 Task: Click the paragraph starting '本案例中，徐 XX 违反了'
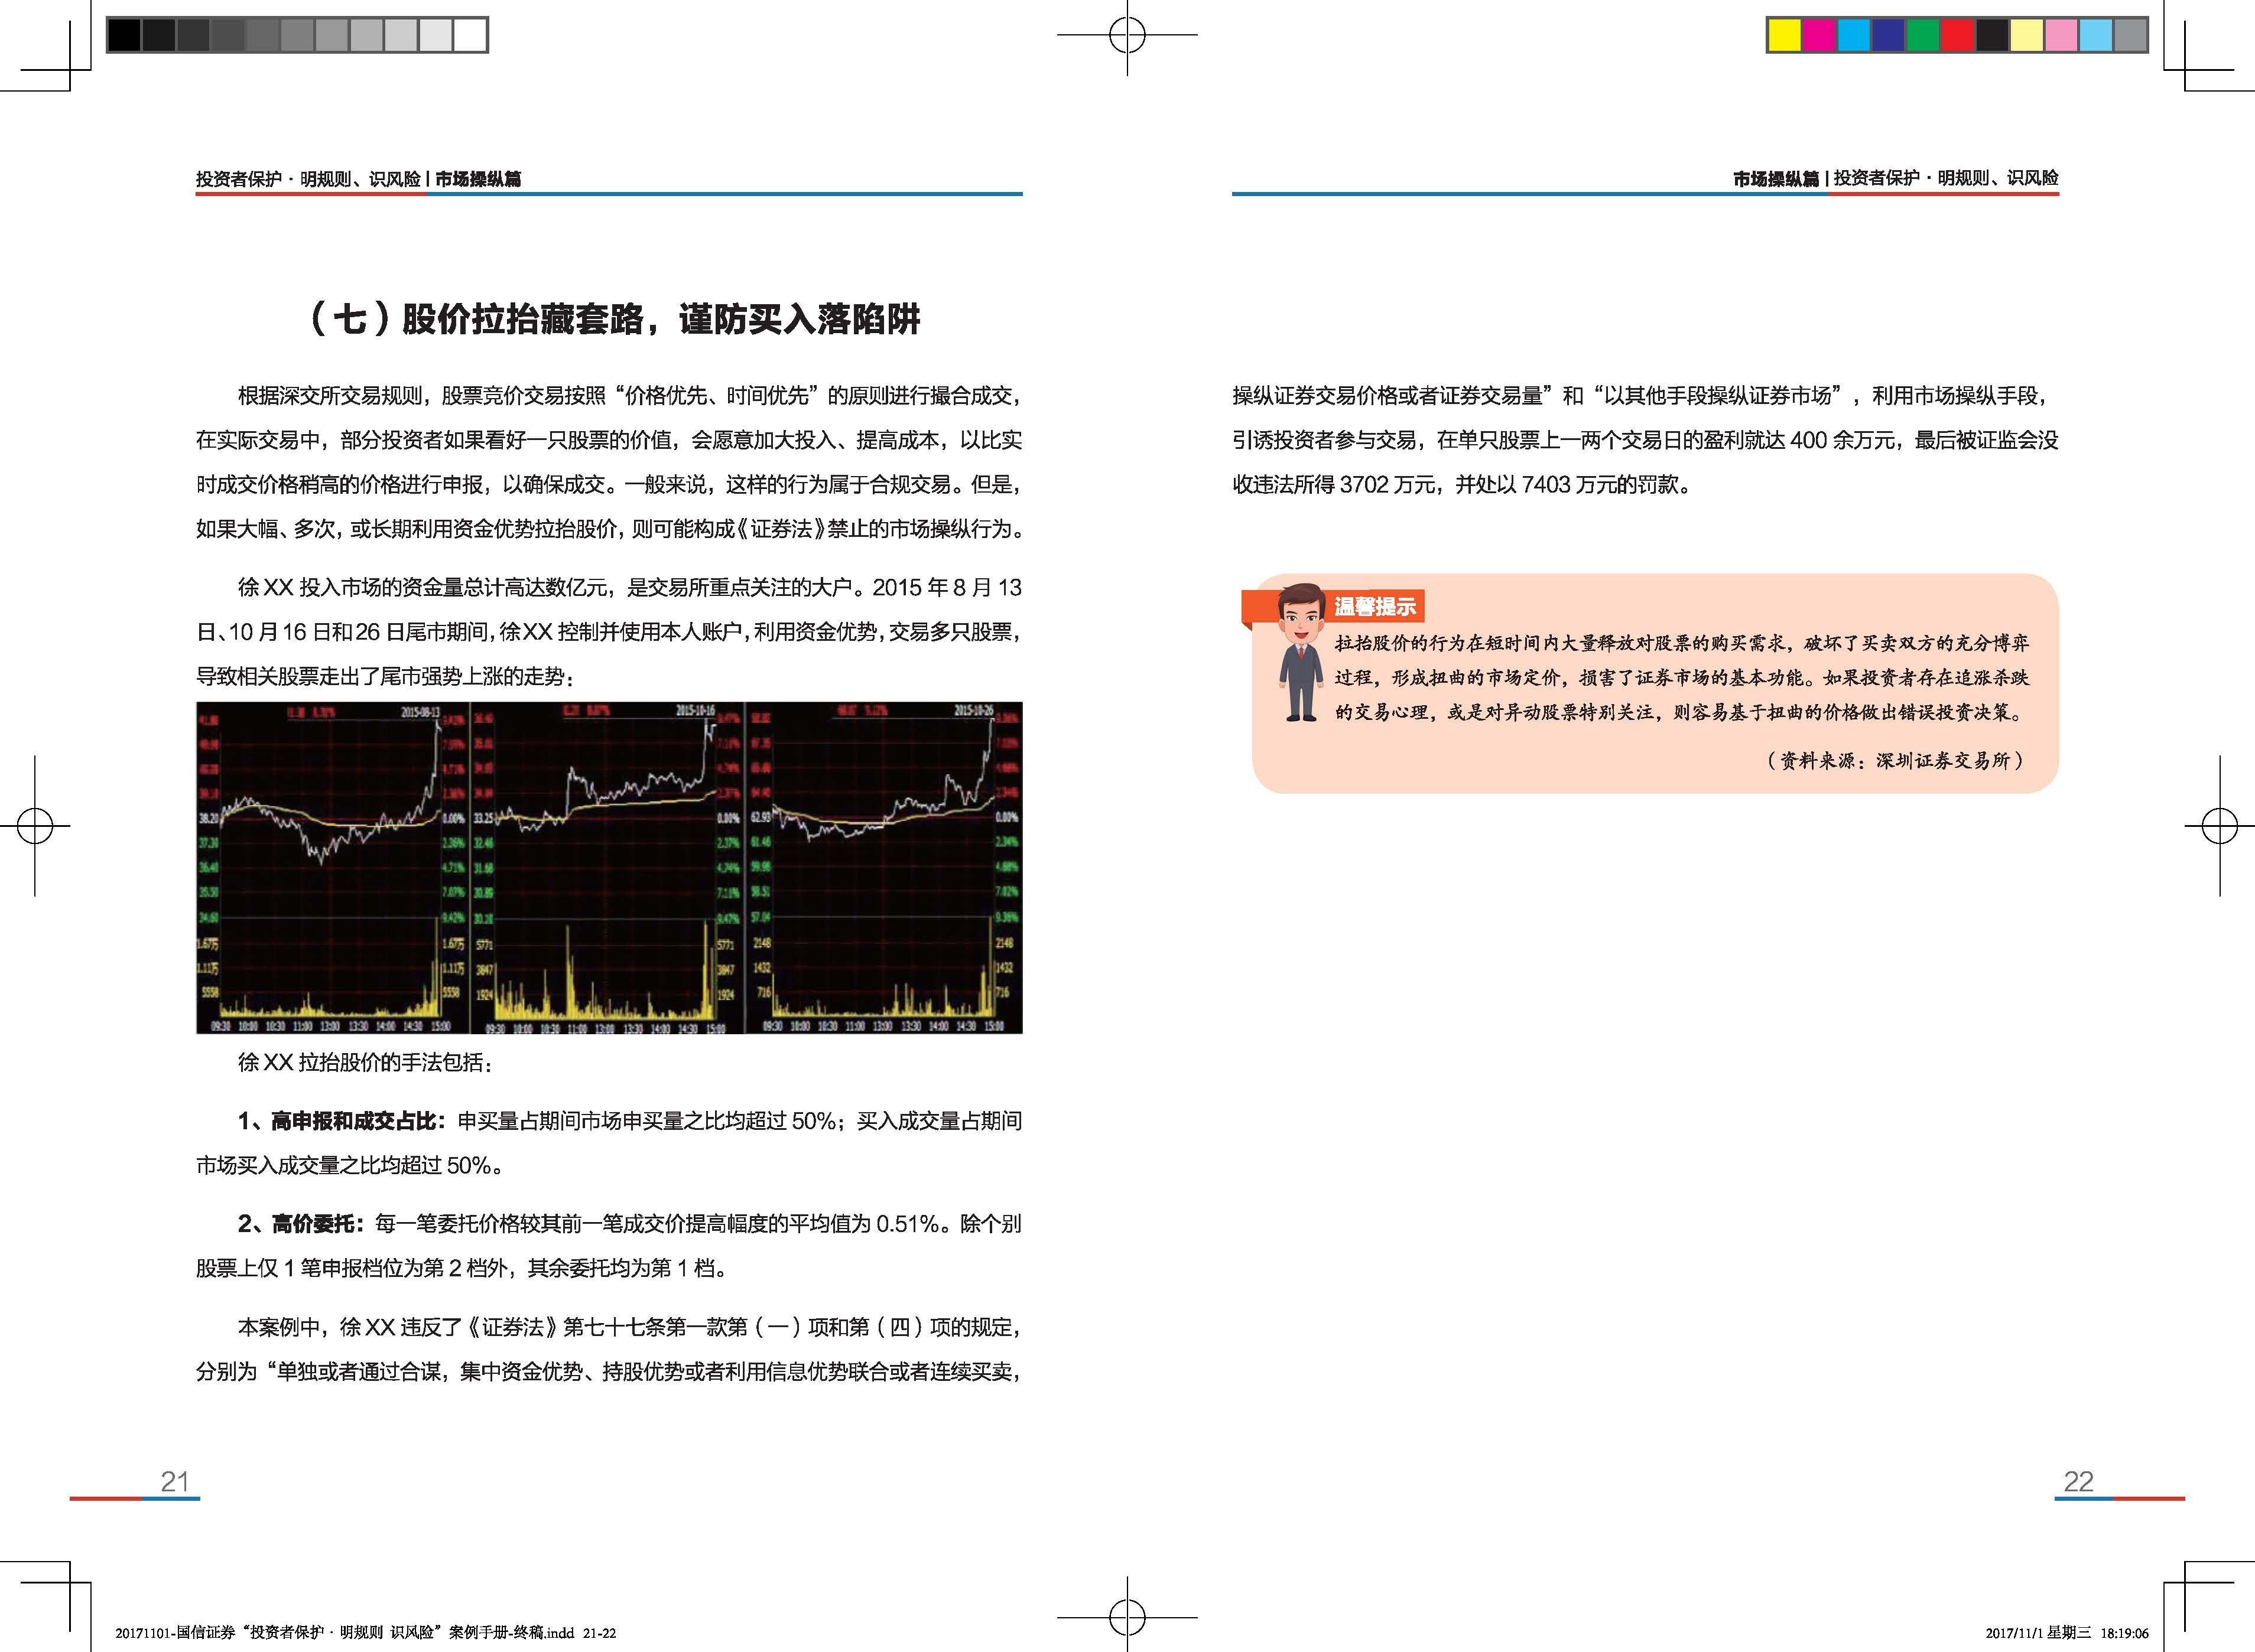click(609, 1349)
